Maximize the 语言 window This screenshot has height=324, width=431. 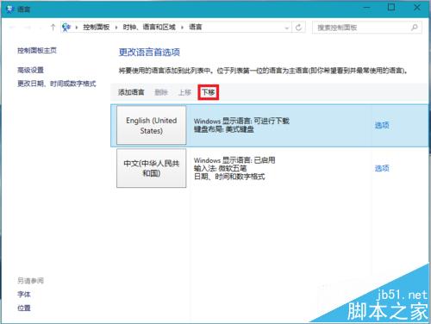pos(391,8)
